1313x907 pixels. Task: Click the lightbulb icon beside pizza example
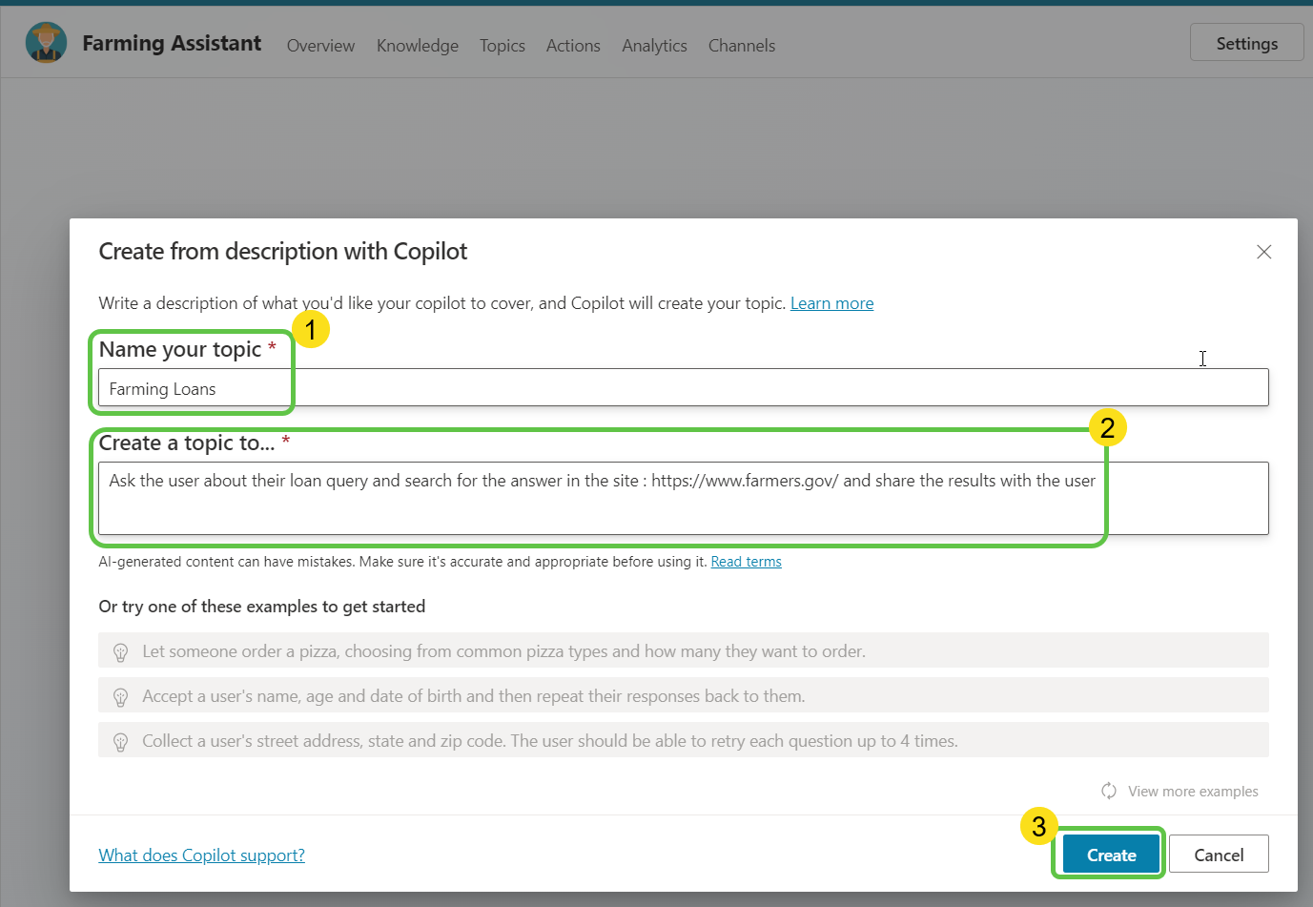coord(121,652)
